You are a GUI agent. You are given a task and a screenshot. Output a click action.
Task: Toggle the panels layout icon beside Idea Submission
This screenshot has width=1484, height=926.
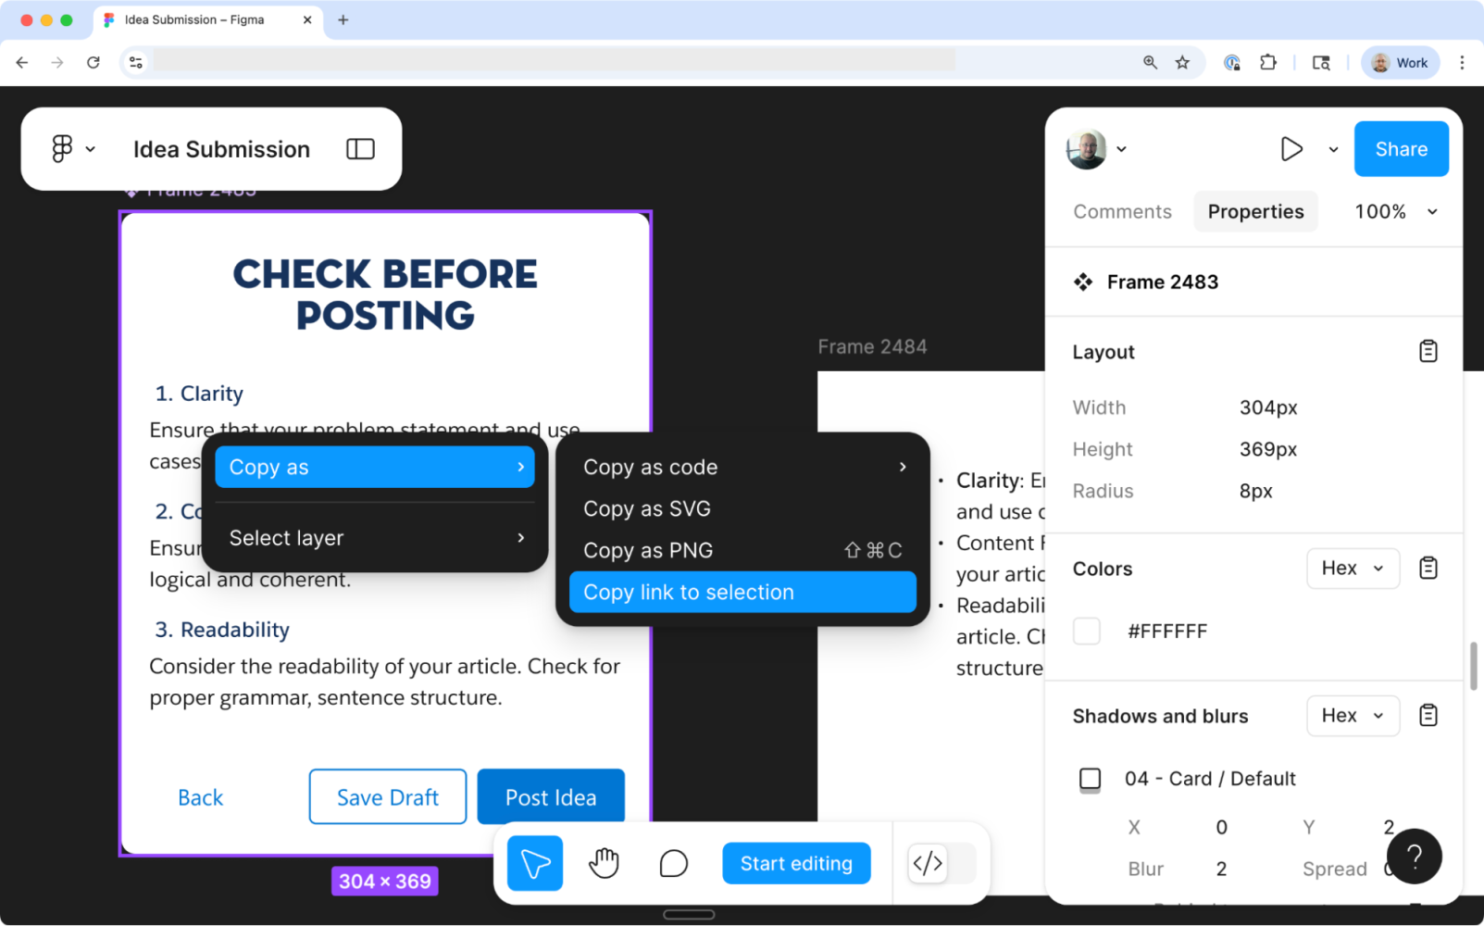[359, 148]
